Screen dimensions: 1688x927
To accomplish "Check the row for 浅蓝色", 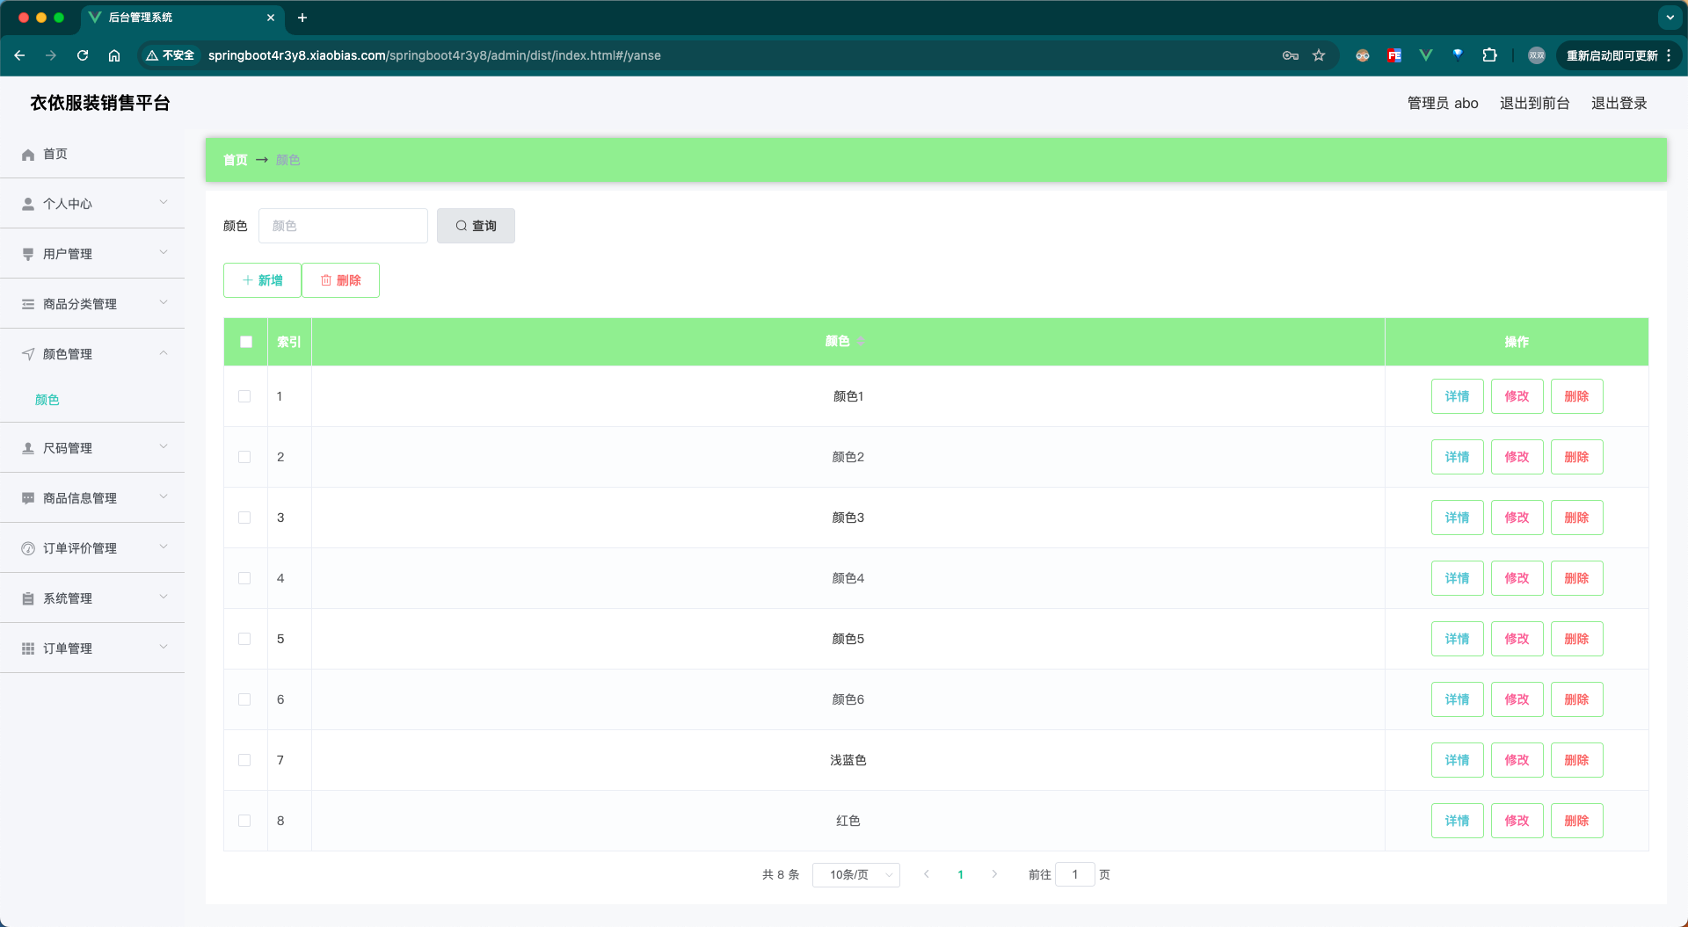I will pos(244,760).
